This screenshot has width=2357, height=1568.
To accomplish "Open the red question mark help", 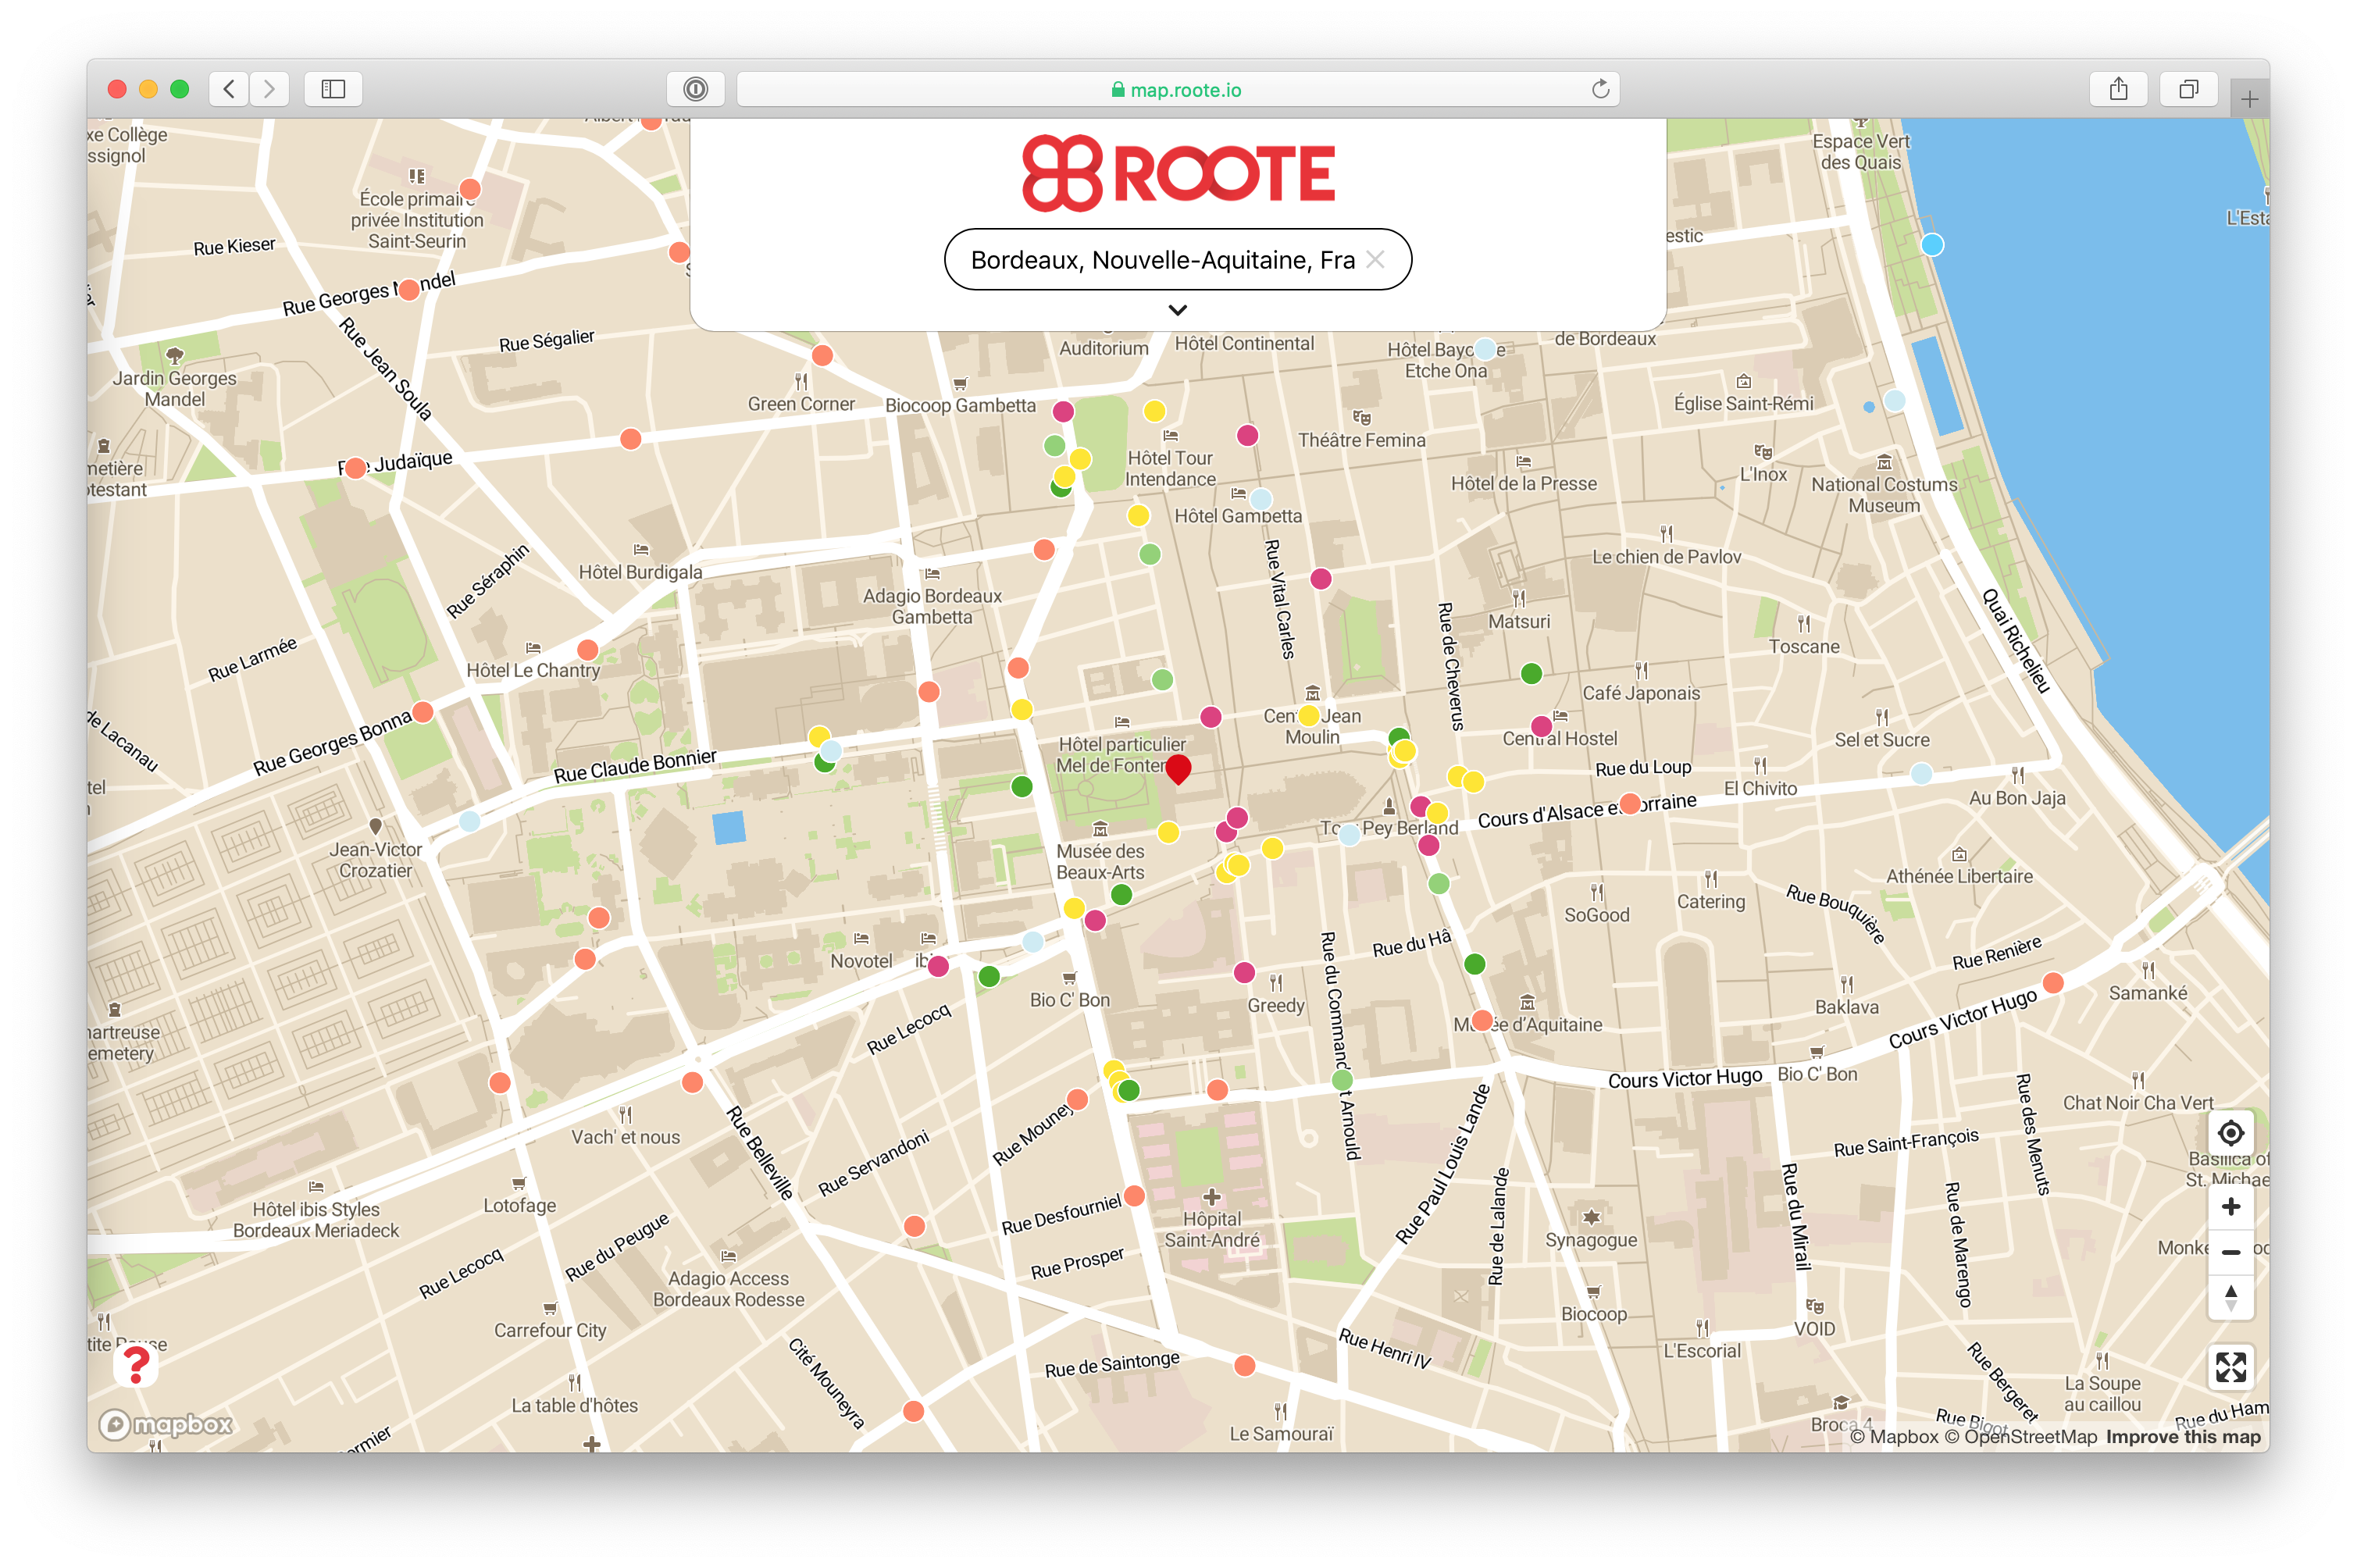I will coord(136,1365).
